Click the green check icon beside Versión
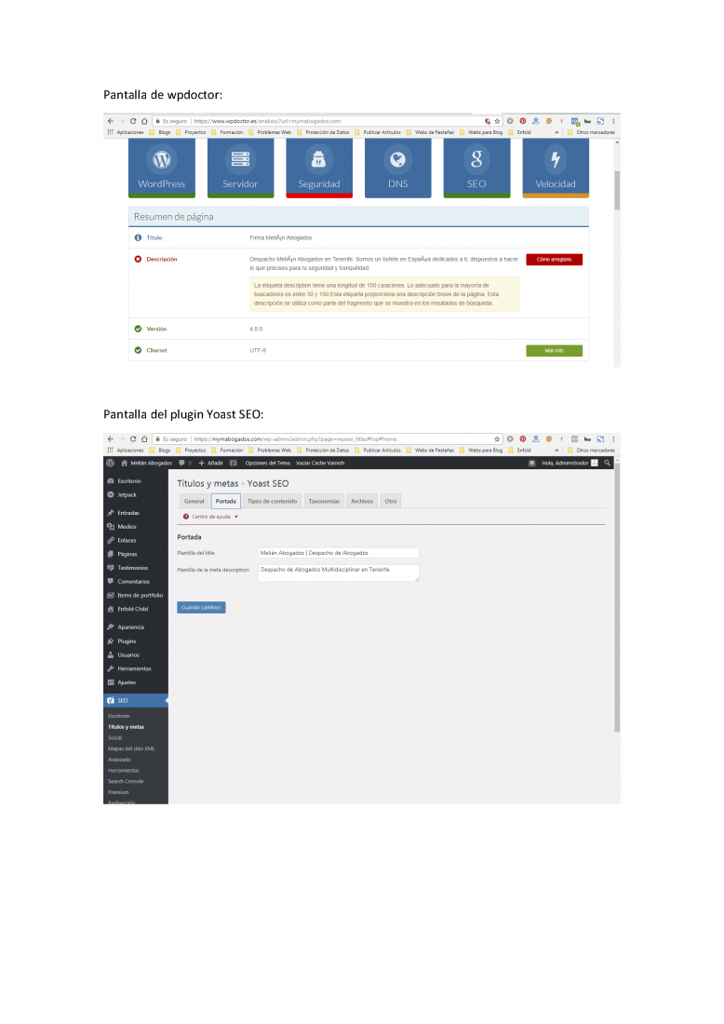 point(138,330)
